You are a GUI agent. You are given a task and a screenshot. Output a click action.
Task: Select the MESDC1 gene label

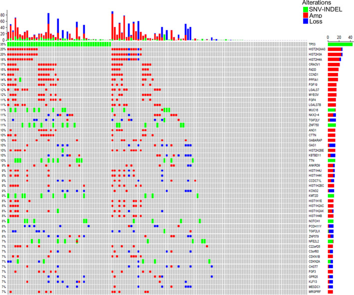[314, 287]
